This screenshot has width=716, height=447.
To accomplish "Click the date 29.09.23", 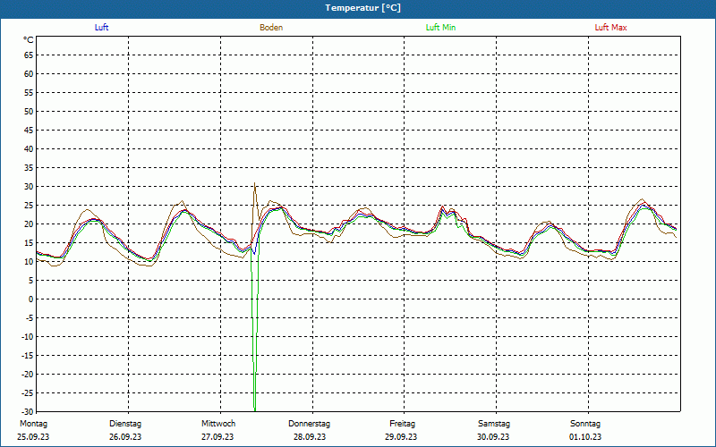I will (401, 437).
